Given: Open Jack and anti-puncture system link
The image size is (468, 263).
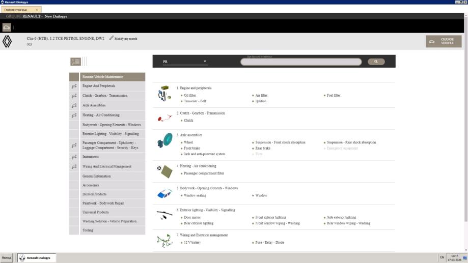Looking at the screenshot, I should pyautogui.click(x=204, y=154).
